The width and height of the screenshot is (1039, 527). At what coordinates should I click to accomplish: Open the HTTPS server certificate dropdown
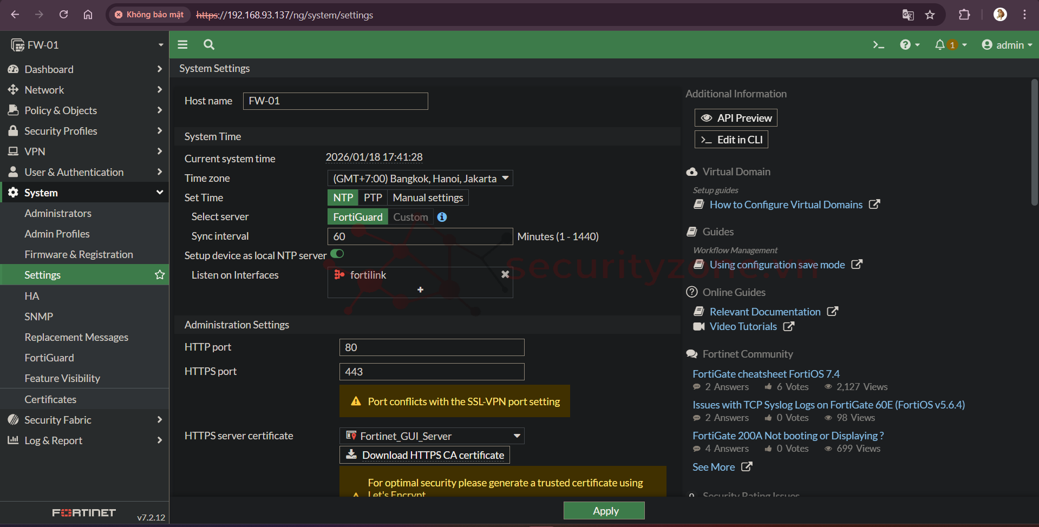(432, 436)
